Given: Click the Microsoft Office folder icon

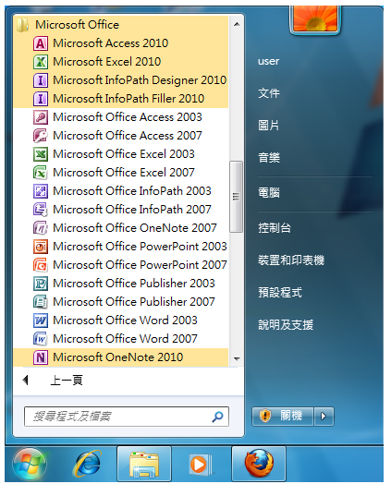Looking at the screenshot, I should pyautogui.click(x=23, y=25).
